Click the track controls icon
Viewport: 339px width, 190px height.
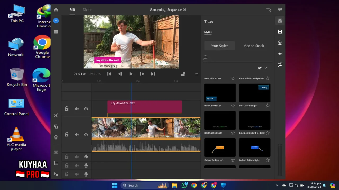56,152
